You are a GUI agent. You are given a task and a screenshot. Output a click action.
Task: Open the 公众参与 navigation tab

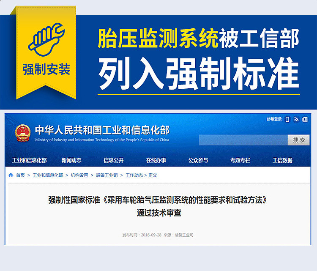pyautogui.click(x=198, y=160)
